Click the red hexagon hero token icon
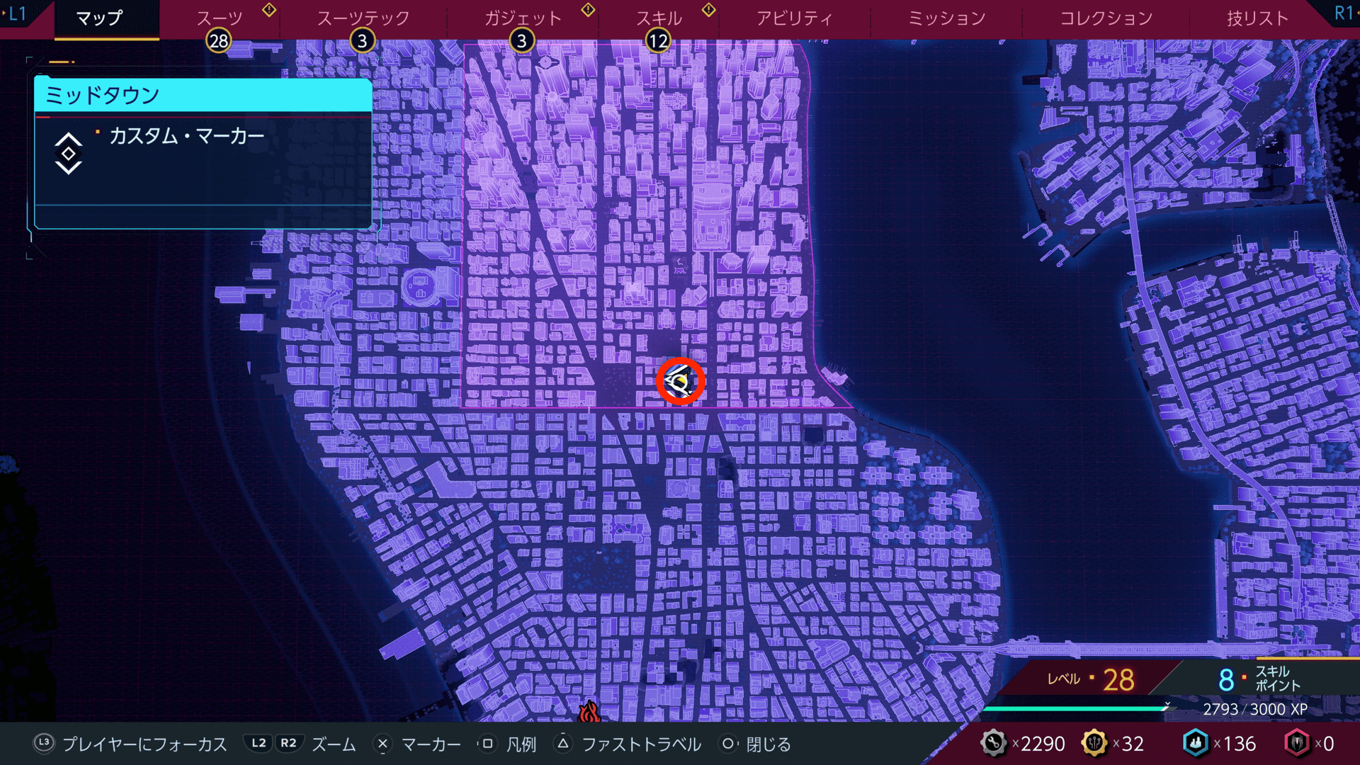The image size is (1360, 765). (1297, 743)
